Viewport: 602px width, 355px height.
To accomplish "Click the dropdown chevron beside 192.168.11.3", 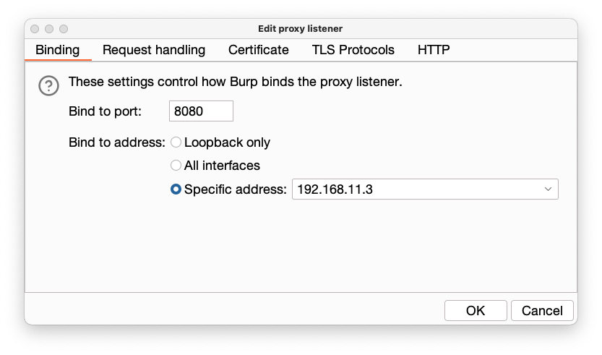I will tap(547, 189).
